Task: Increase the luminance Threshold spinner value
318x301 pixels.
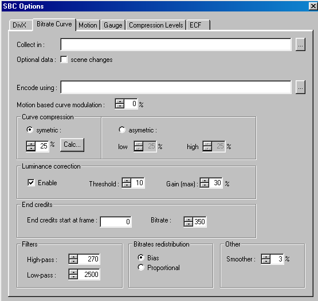Action: tap(127, 181)
